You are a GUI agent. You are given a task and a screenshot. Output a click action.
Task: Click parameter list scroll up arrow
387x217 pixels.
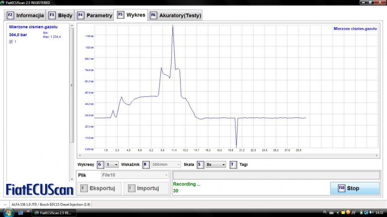(x=72, y=26)
